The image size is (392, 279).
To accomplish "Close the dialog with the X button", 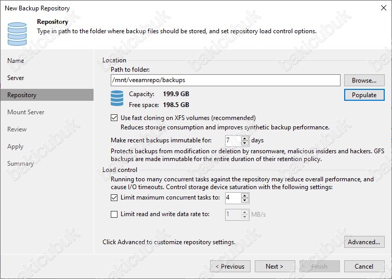I will click(x=384, y=8).
